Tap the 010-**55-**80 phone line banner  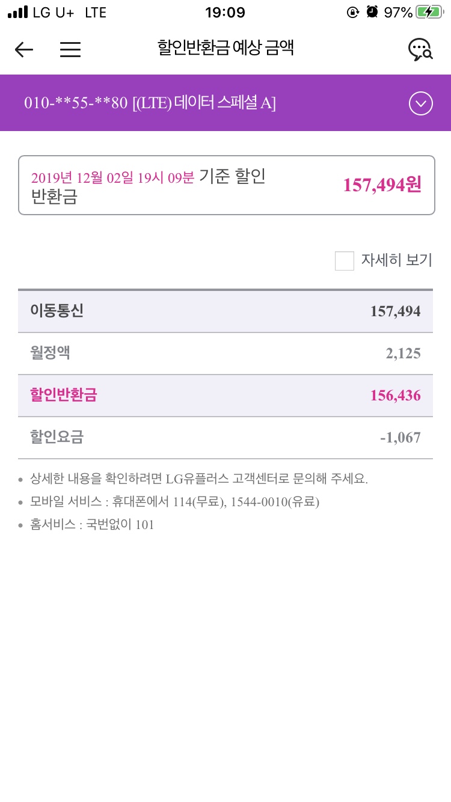click(x=150, y=103)
